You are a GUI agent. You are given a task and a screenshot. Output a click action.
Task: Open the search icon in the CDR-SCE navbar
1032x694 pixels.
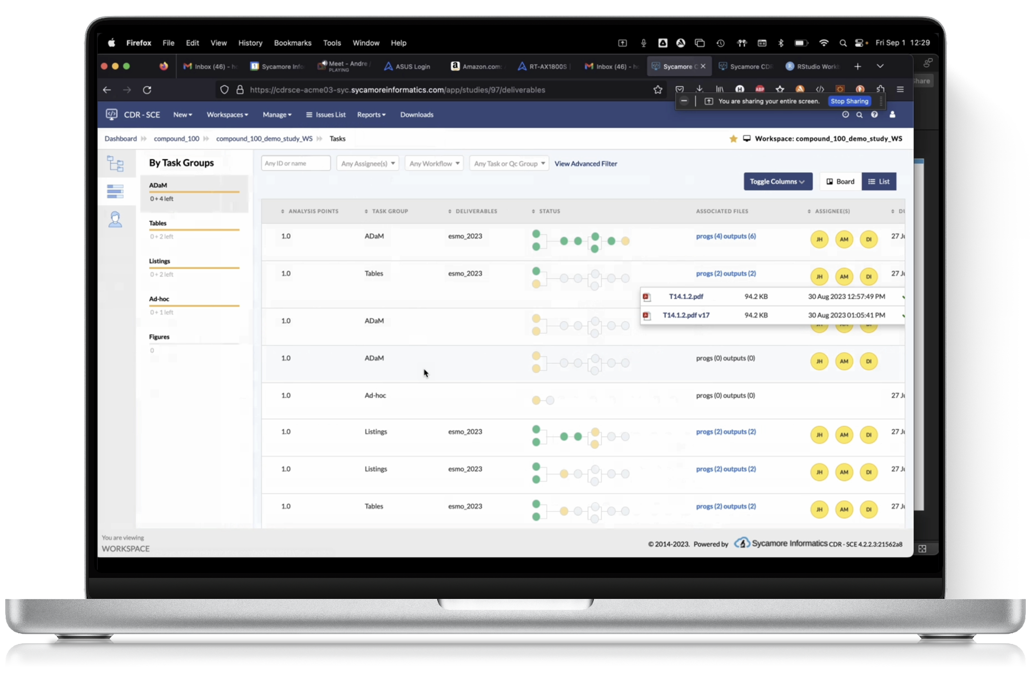tap(860, 114)
